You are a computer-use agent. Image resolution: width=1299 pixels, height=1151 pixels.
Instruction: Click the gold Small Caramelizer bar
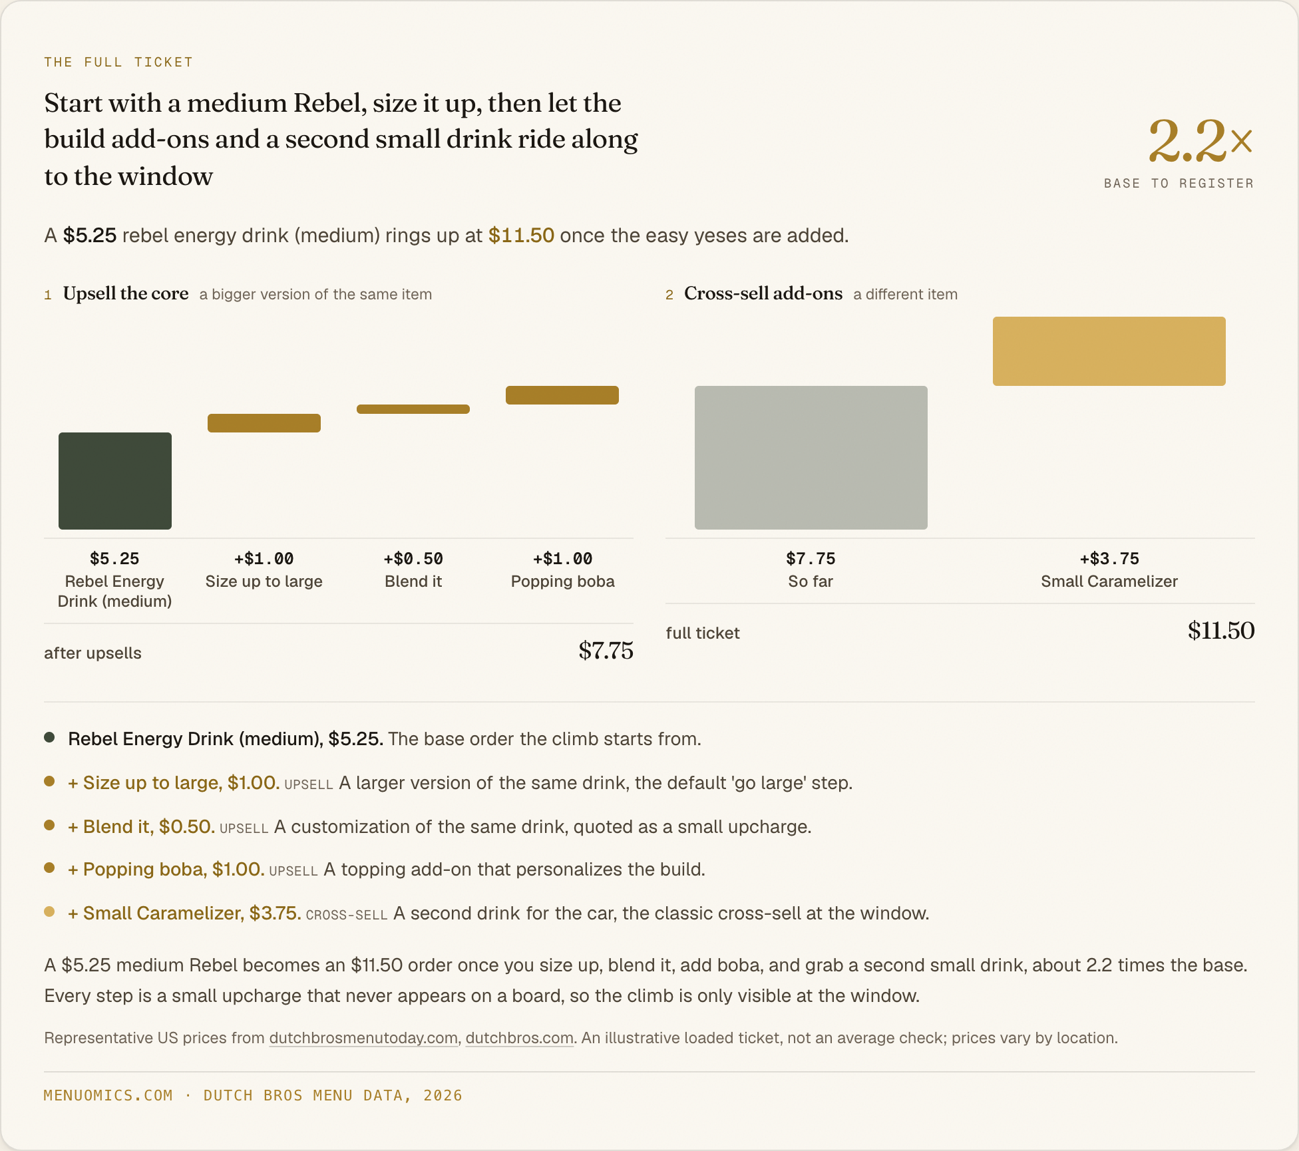click(1109, 351)
